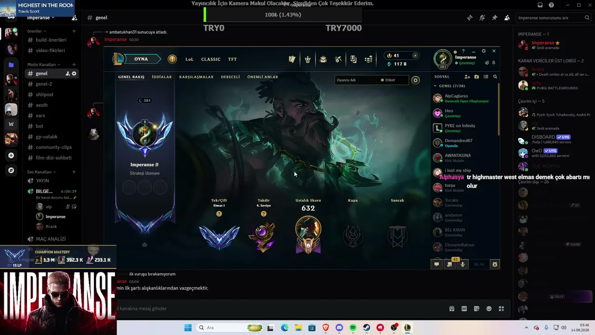Click the Oyuncu Adı search field
The image size is (595, 335).
[x=356, y=80]
